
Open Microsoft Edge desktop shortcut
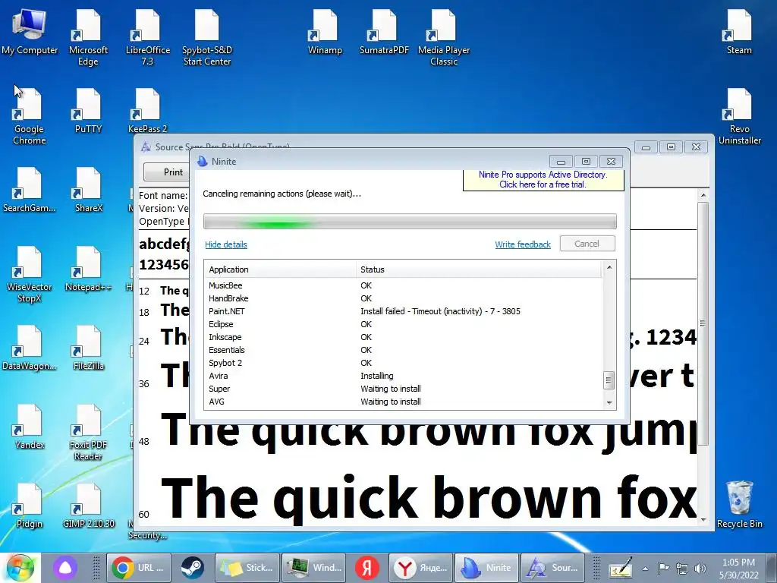tap(88, 38)
